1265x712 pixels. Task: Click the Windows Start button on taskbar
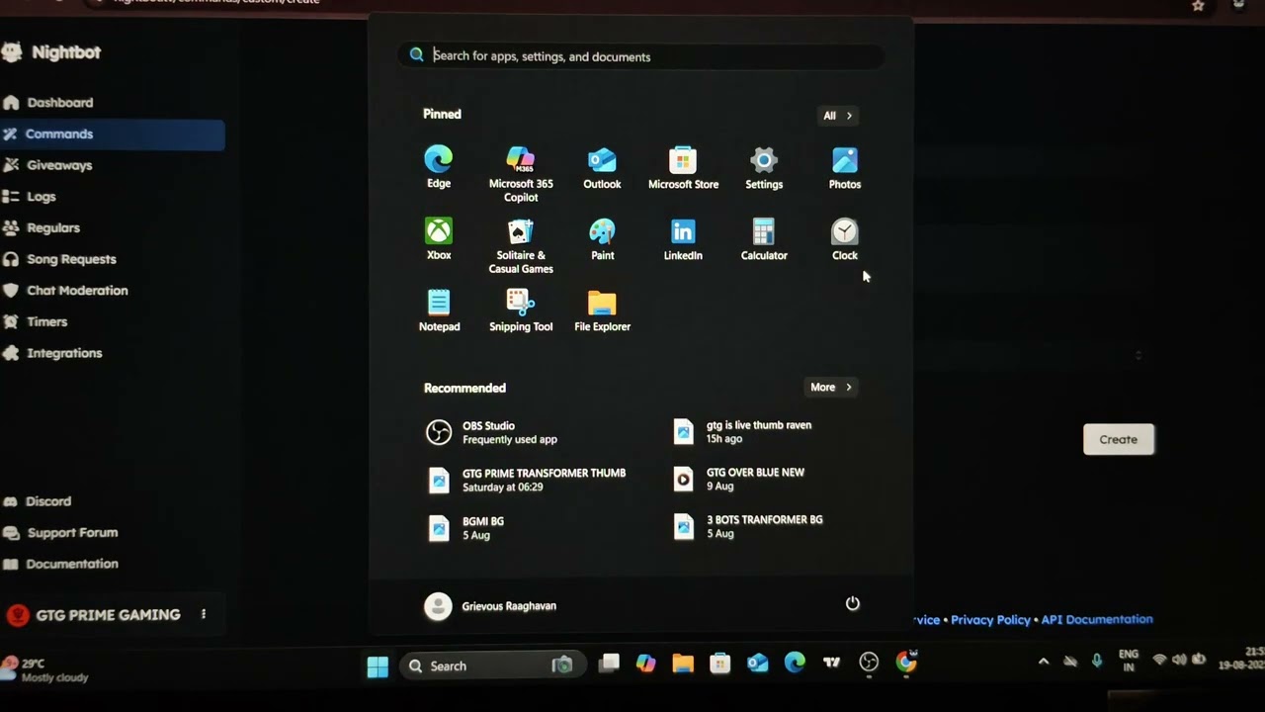tap(378, 667)
